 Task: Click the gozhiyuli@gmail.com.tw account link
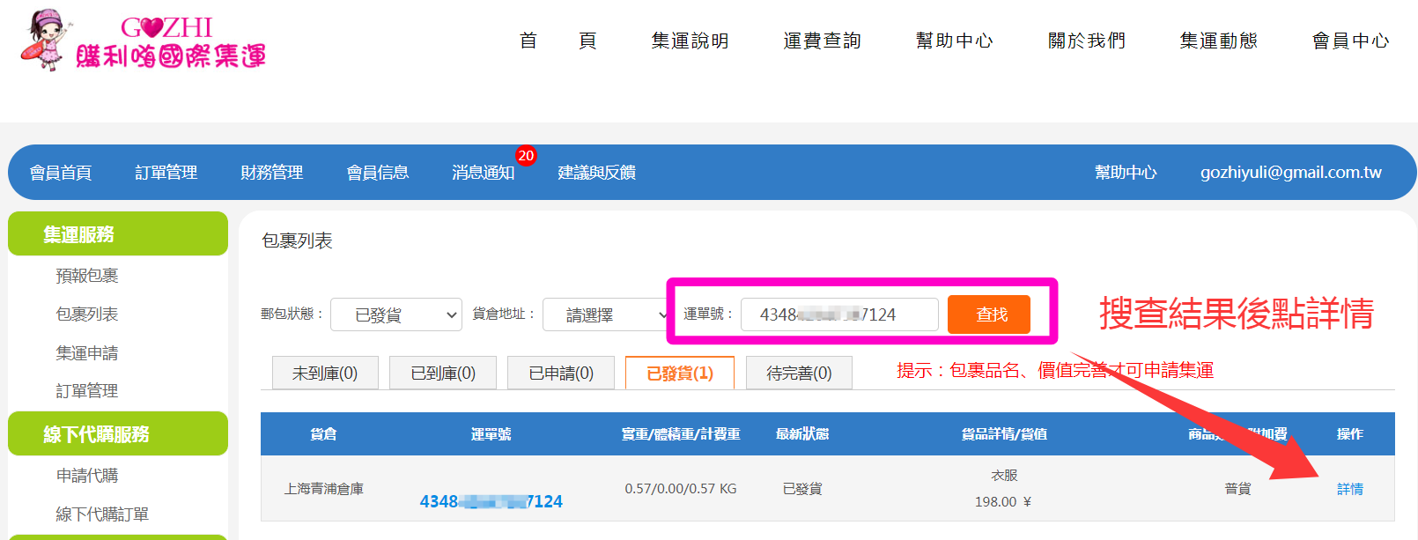(1291, 173)
